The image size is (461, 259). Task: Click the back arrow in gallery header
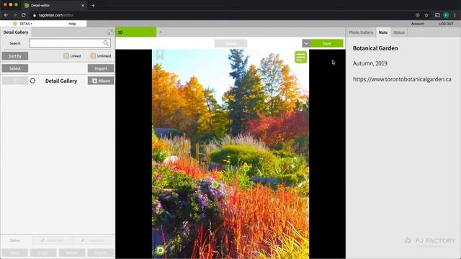[x=14, y=81]
